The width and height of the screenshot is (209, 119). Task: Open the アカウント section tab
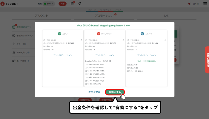click(x=42, y=16)
